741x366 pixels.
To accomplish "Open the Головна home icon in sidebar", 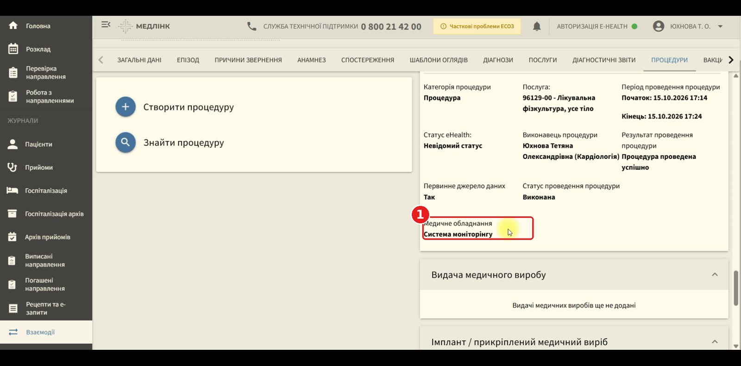I will tap(13, 25).
